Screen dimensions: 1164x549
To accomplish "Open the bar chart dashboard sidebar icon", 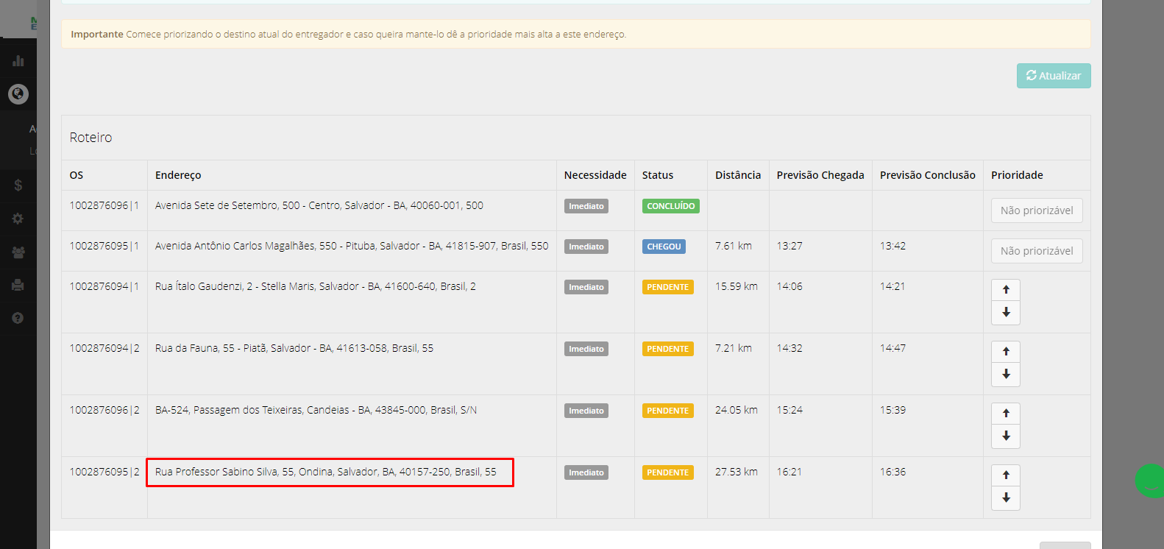I will pyautogui.click(x=18, y=61).
